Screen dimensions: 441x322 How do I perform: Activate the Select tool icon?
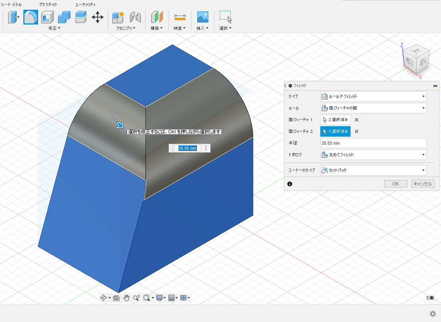coord(226,17)
